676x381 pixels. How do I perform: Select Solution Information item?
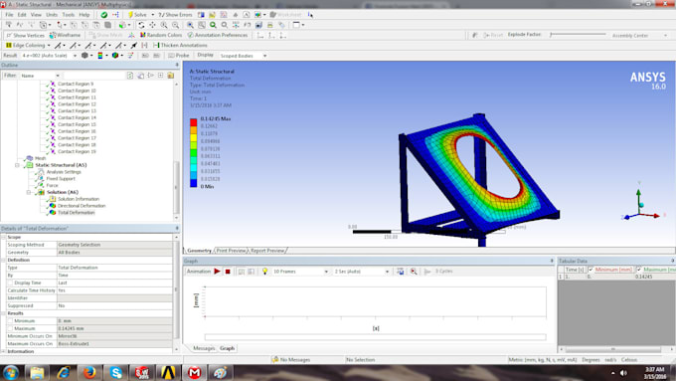click(79, 199)
